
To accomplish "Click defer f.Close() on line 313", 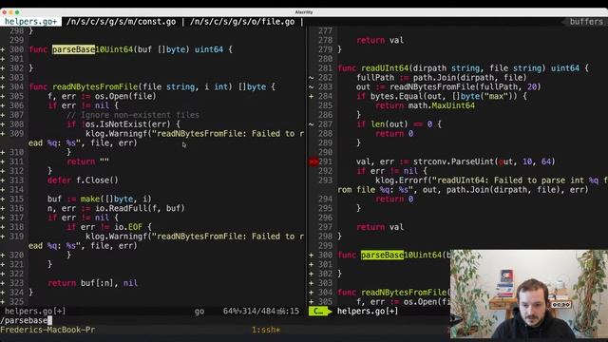I will 83,180.
